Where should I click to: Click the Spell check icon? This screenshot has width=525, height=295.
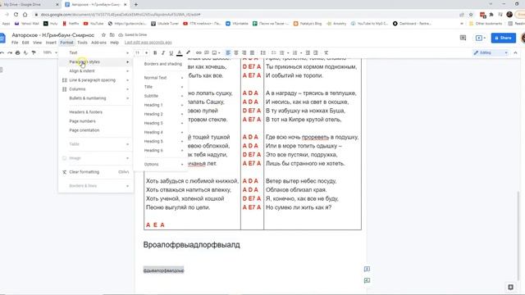coord(25,52)
